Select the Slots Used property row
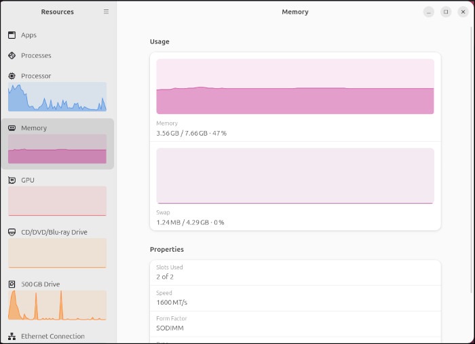 295,272
